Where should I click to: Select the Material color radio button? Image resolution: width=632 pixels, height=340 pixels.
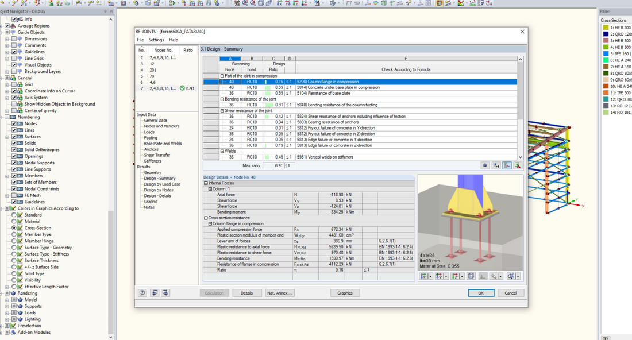[14, 221]
